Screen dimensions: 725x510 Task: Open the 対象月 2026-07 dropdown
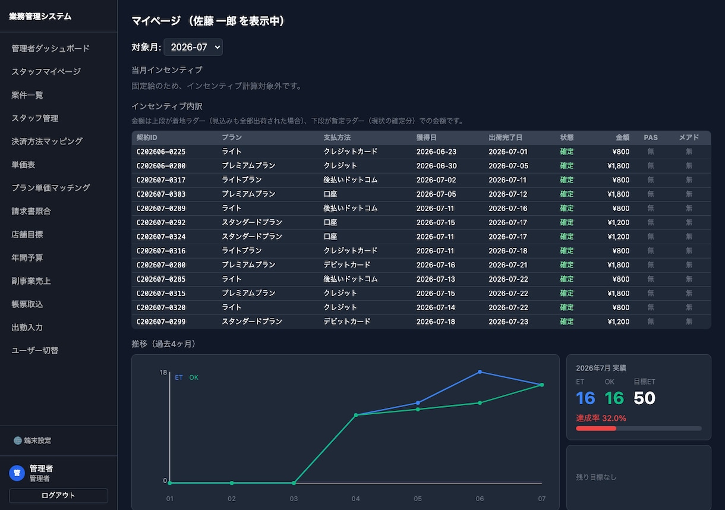(193, 47)
